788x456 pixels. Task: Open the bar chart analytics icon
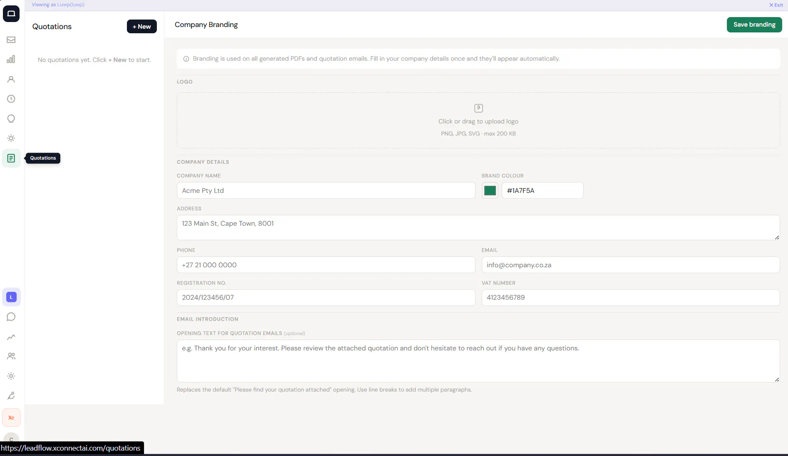pos(11,59)
